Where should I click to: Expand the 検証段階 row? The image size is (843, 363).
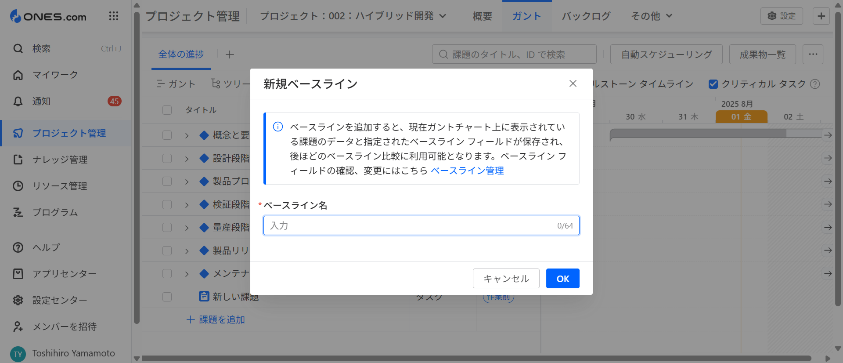187,205
